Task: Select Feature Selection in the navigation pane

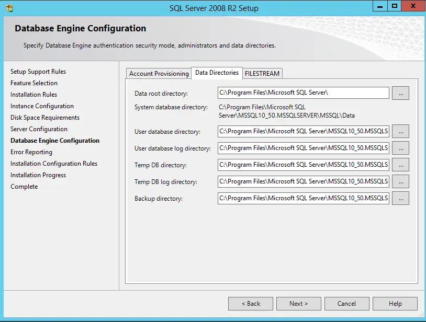Action: click(x=34, y=83)
